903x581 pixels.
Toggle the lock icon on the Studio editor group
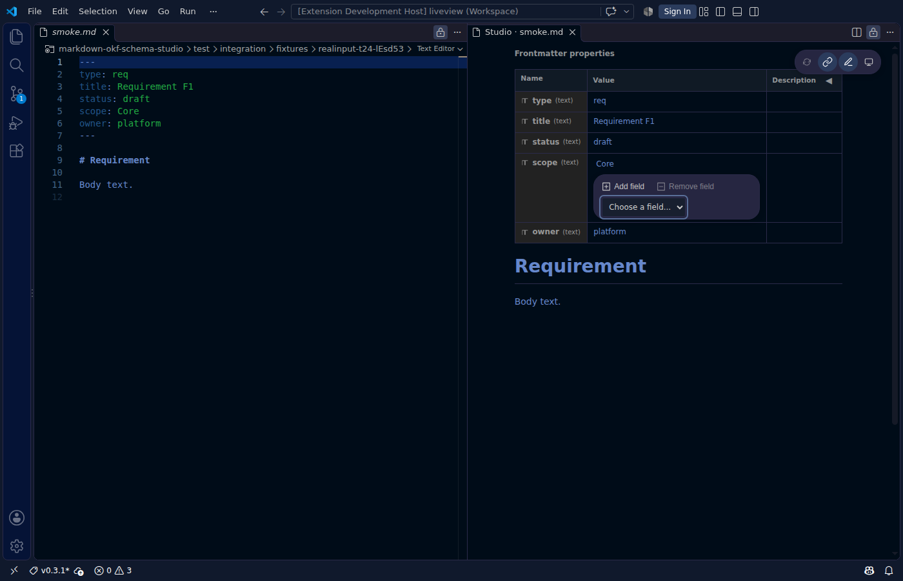[873, 32]
